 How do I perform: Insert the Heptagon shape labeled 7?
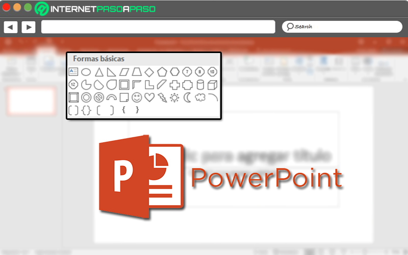pyautogui.click(x=187, y=71)
